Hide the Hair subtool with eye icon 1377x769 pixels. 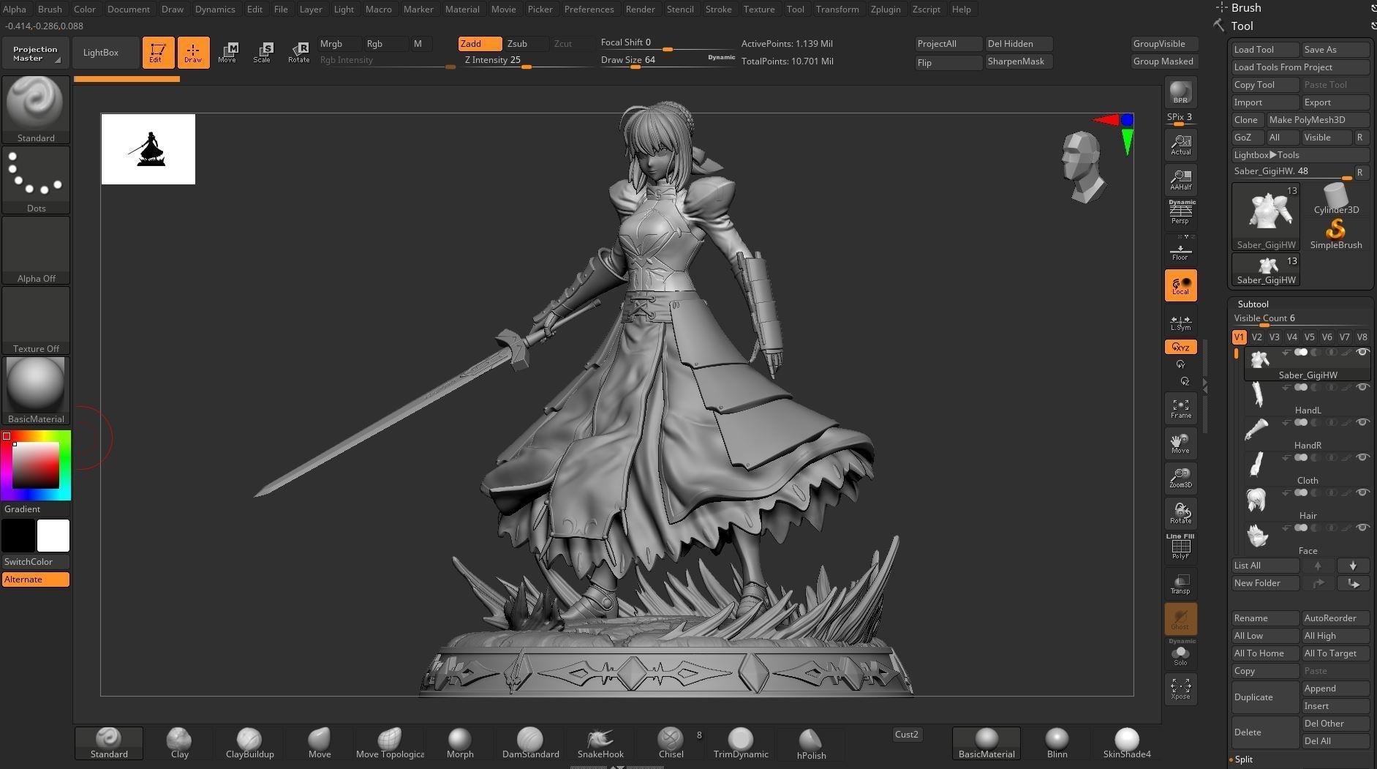[x=1362, y=492]
